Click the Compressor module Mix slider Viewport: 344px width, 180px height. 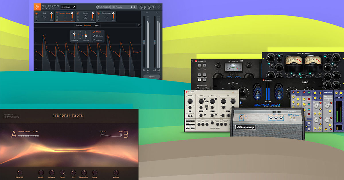[x=114, y=16]
